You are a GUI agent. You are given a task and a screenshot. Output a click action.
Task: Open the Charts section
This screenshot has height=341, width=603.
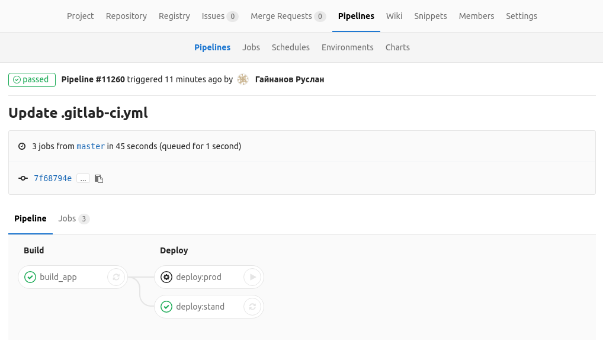coord(397,47)
